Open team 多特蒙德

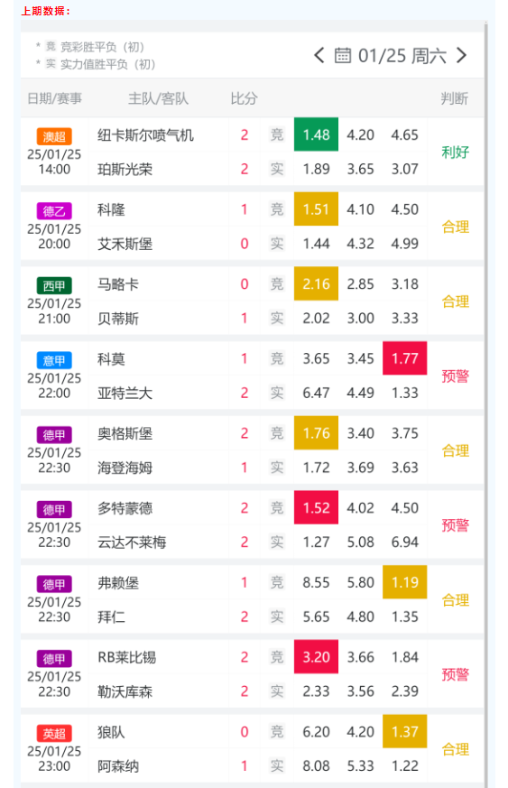coord(125,508)
